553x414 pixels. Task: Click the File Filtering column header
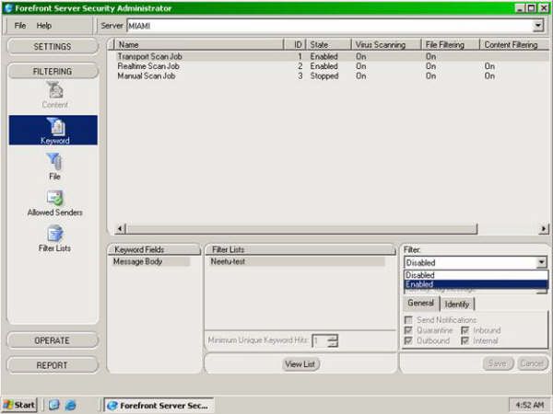(x=451, y=45)
